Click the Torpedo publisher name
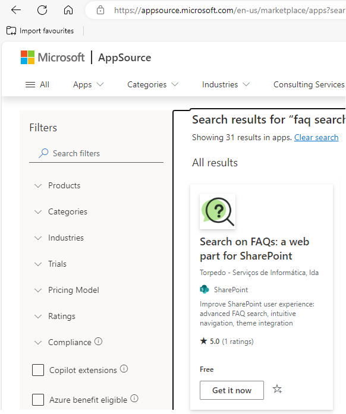Image resolution: width=346 pixels, height=414 pixels. tap(259, 273)
